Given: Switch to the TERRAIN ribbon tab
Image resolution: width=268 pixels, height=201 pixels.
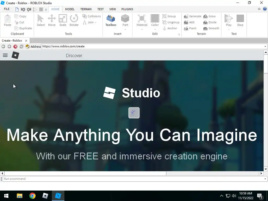Looking at the screenshot, I should (86, 9).
